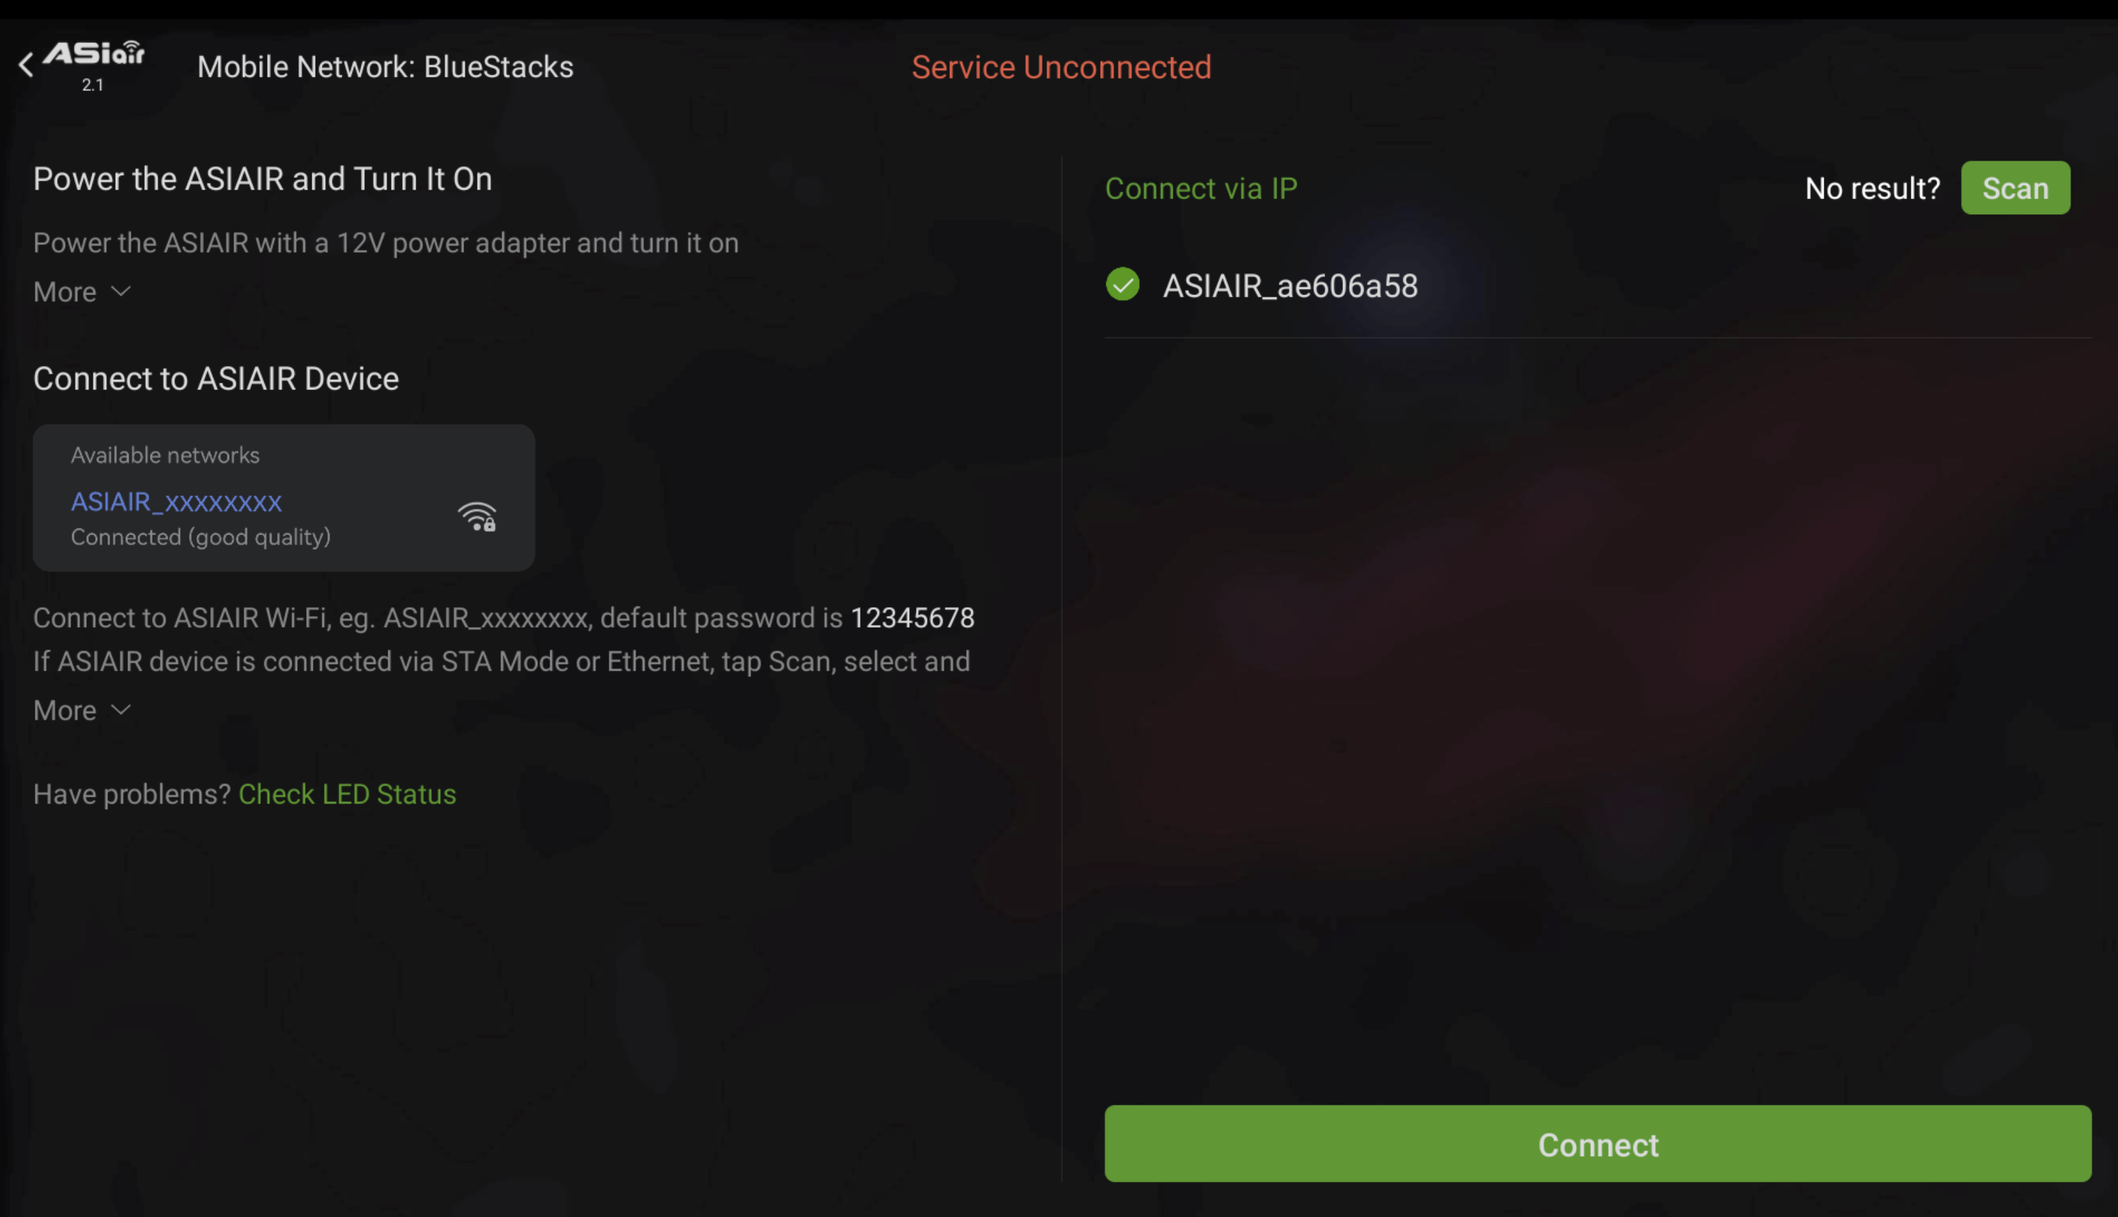Click the Service Unconnected status text
Viewport: 2118px width, 1217px height.
[1060, 67]
